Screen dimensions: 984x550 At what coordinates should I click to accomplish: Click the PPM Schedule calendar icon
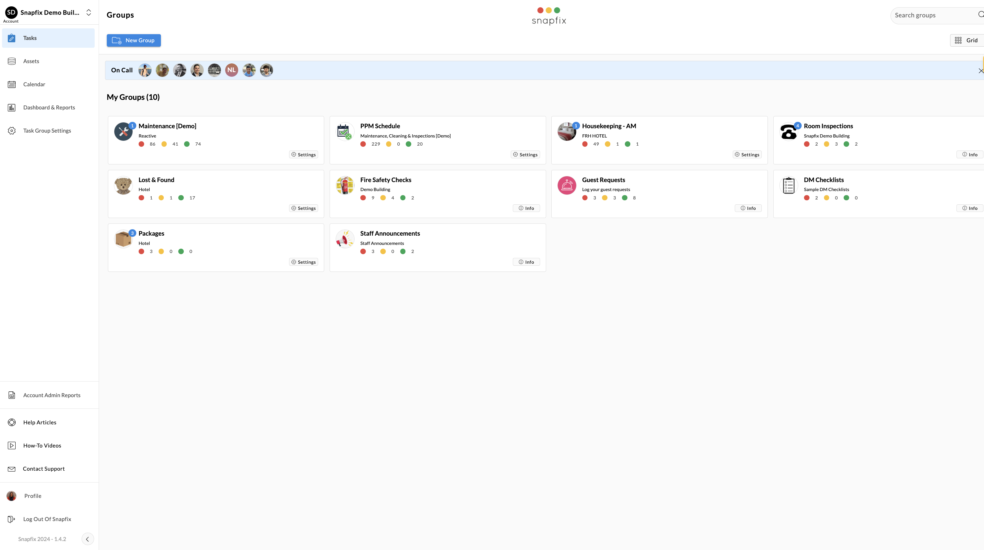pyautogui.click(x=345, y=132)
